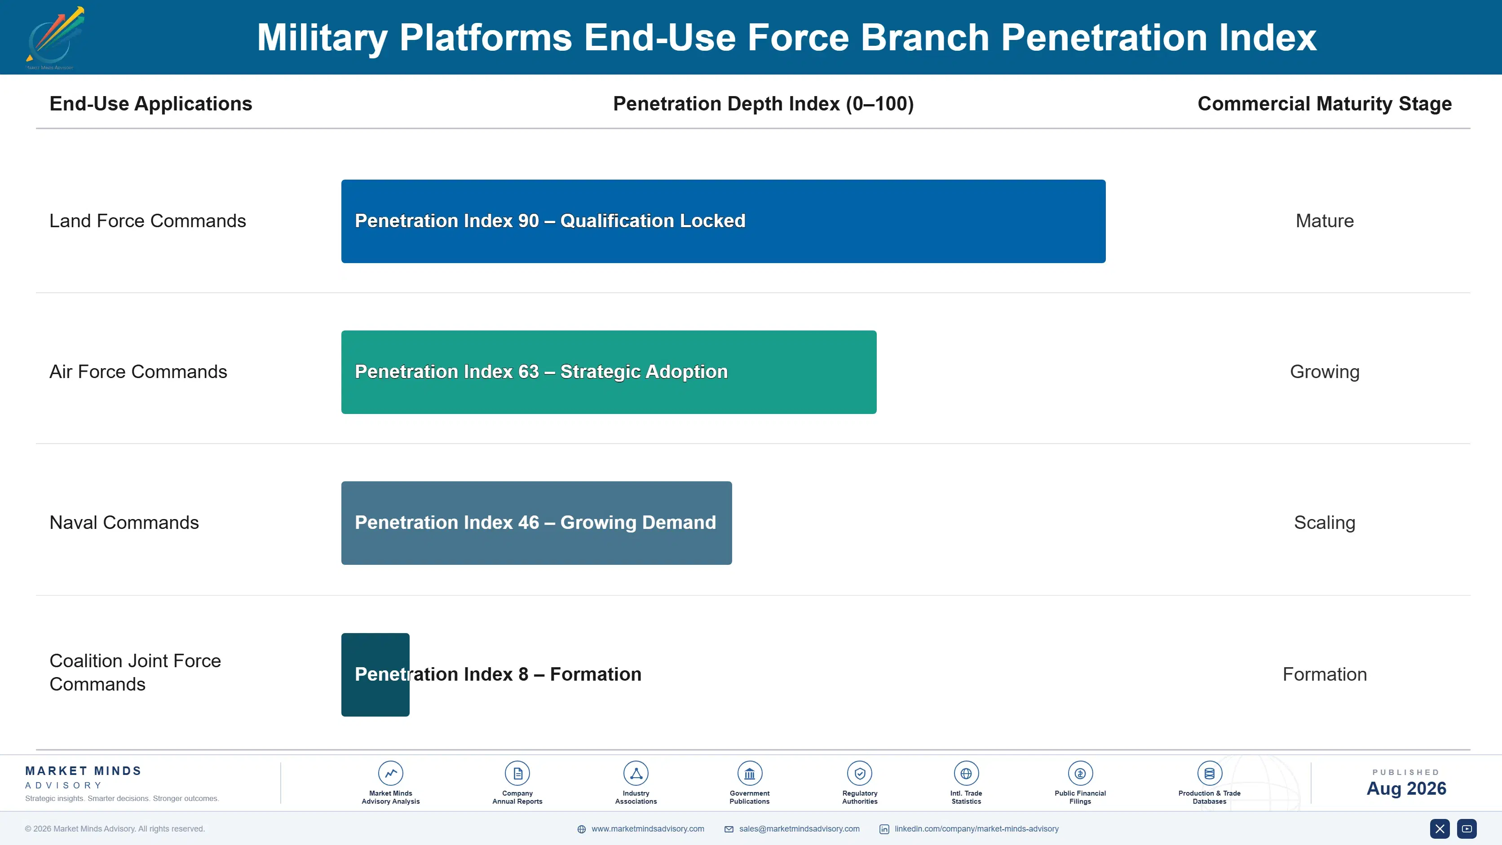
Task: Select the Penetration Index 46 Growing Demand bar
Action: click(536, 523)
